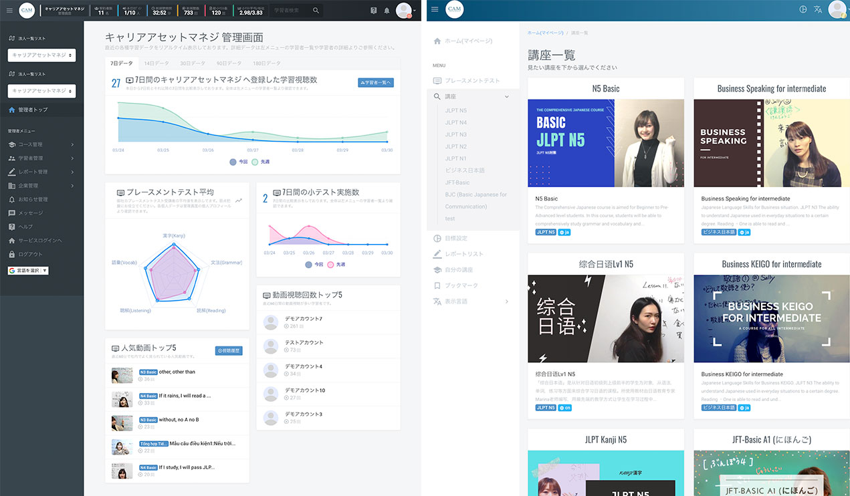Open the second キャリアアセットマネジ dropdown in sidebar
This screenshot has width=850, height=496.
[x=41, y=90]
